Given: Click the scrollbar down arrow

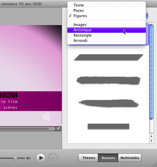Looking at the screenshot, I should pyautogui.click(x=151, y=141).
